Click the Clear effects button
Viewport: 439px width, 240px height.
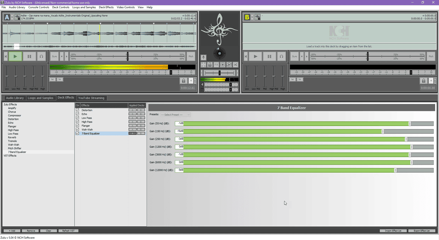(48, 231)
